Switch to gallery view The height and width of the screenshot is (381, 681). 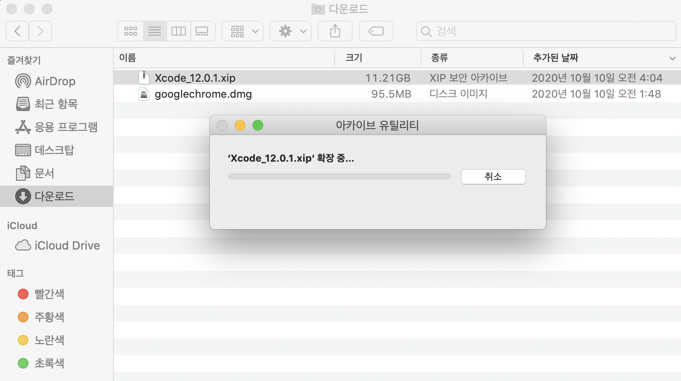pyautogui.click(x=202, y=31)
